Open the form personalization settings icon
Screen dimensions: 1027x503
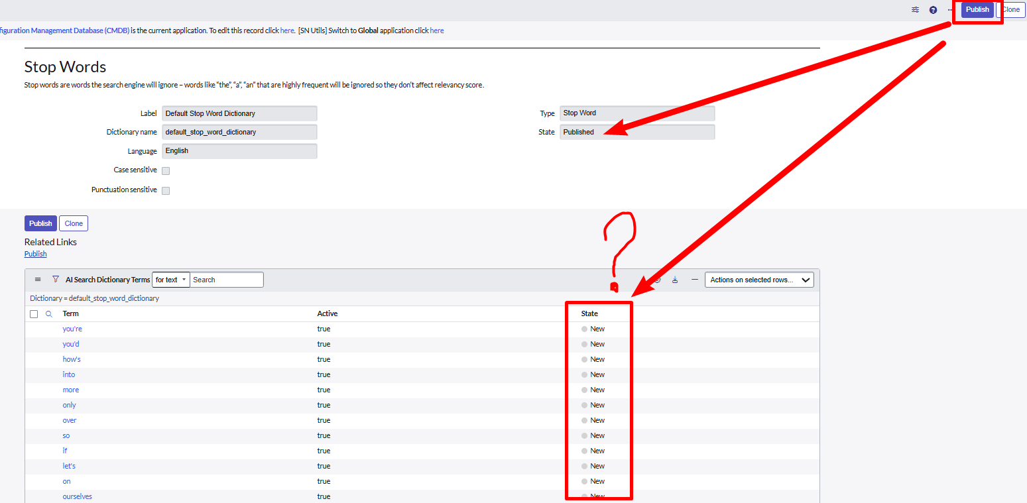click(915, 10)
